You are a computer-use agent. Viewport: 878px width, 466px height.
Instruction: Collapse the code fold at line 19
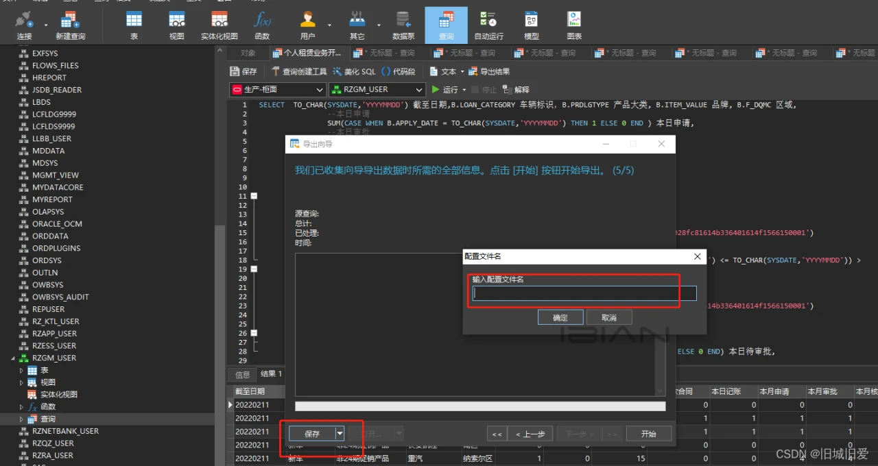pyautogui.click(x=254, y=269)
